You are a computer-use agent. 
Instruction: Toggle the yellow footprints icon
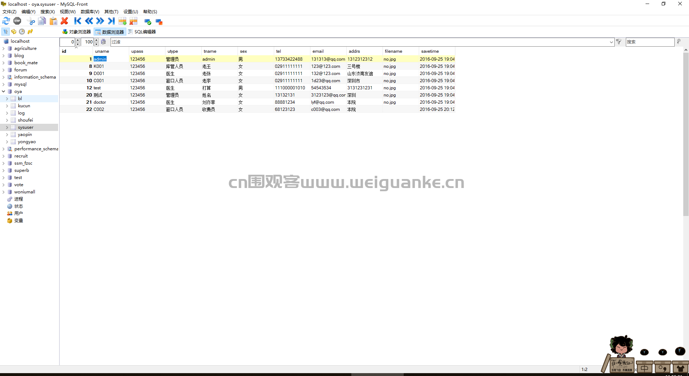click(30, 32)
